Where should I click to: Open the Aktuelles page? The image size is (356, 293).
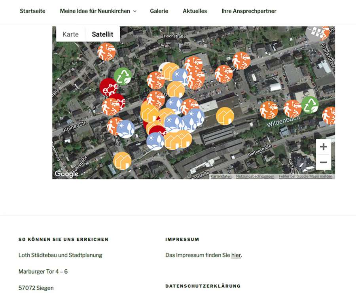[x=195, y=11]
